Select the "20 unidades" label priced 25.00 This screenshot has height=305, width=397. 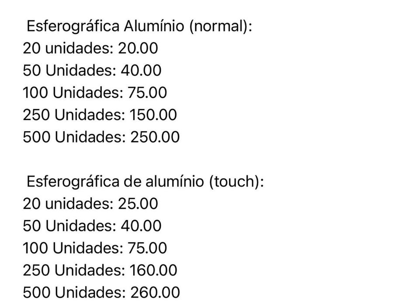(x=68, y=203)
